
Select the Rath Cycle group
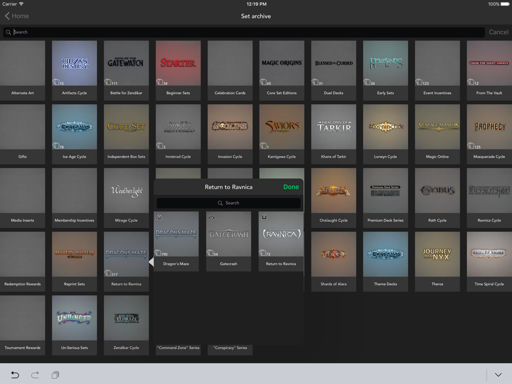[438, 198]
